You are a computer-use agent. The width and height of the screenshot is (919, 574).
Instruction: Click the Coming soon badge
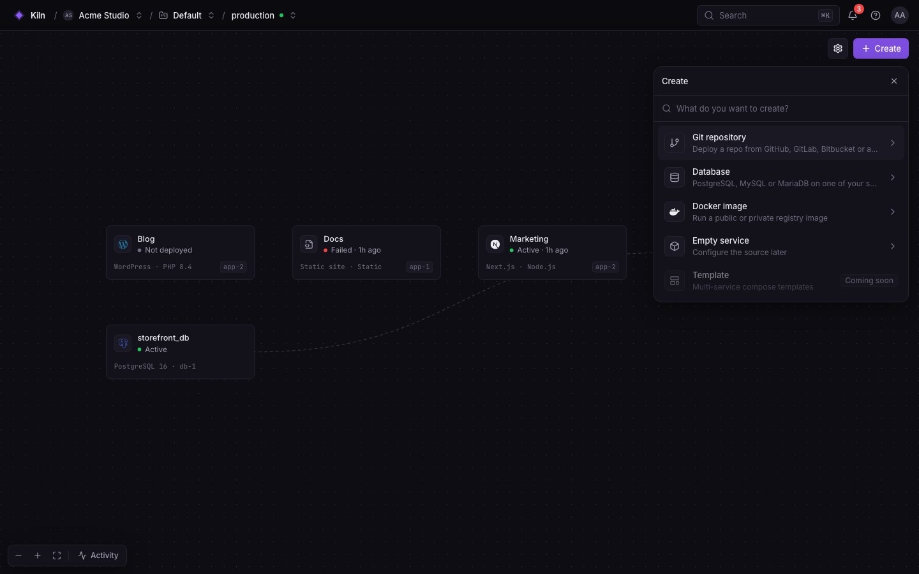869,281
